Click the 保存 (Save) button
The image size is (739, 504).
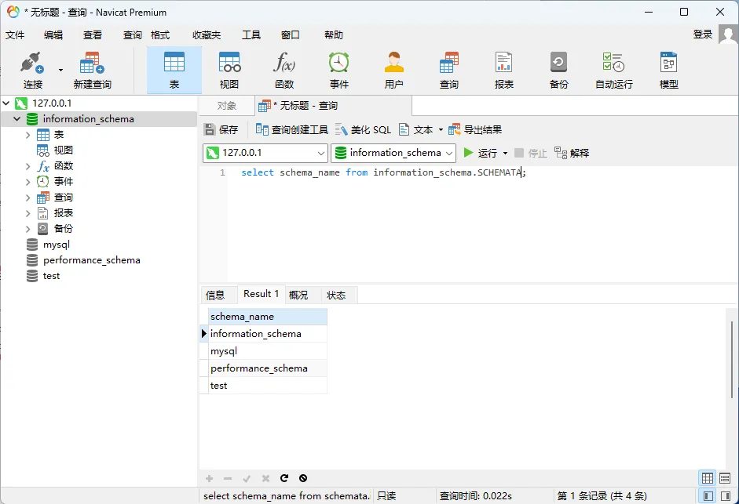click(221, 130)
